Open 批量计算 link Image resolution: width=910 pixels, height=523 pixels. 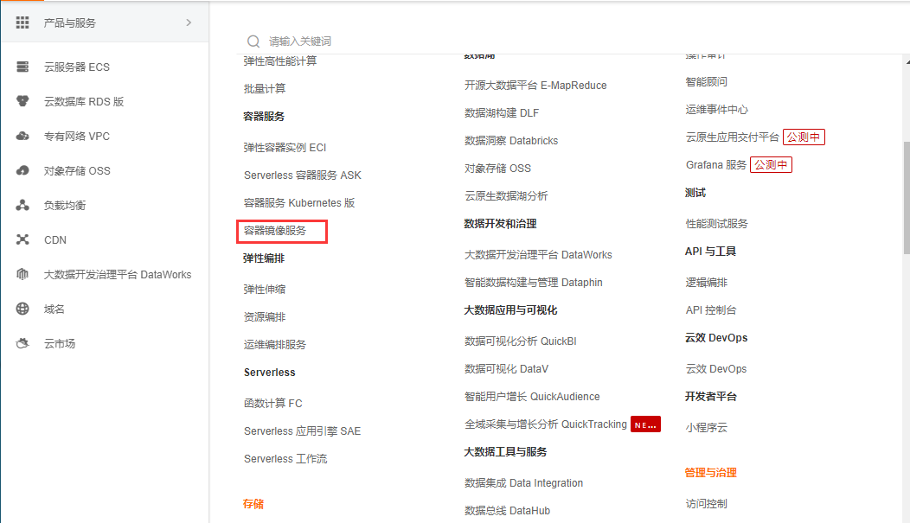[x=265, y=89]
